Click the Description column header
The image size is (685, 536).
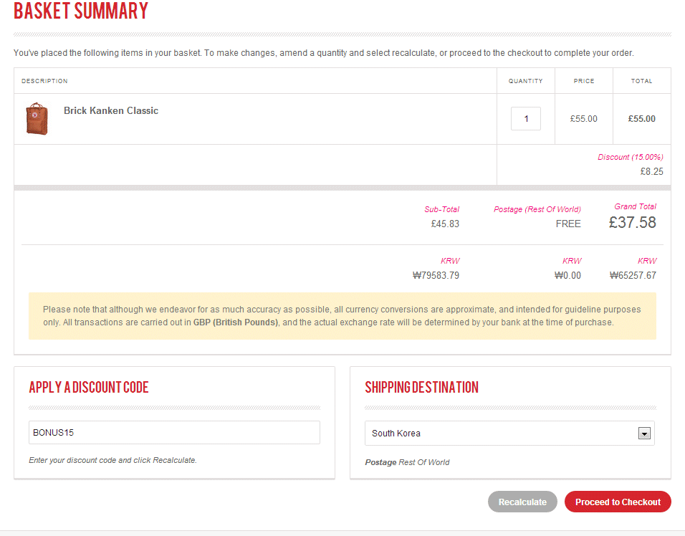coord(44,81)
